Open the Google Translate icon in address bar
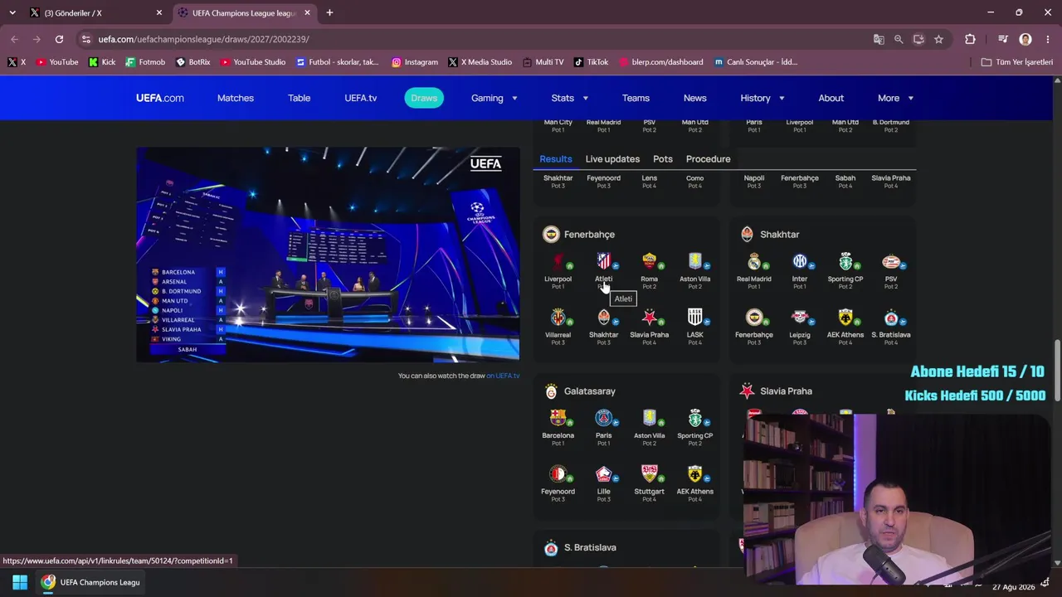This screenshot has height=597, width=1062. point(879,39)
